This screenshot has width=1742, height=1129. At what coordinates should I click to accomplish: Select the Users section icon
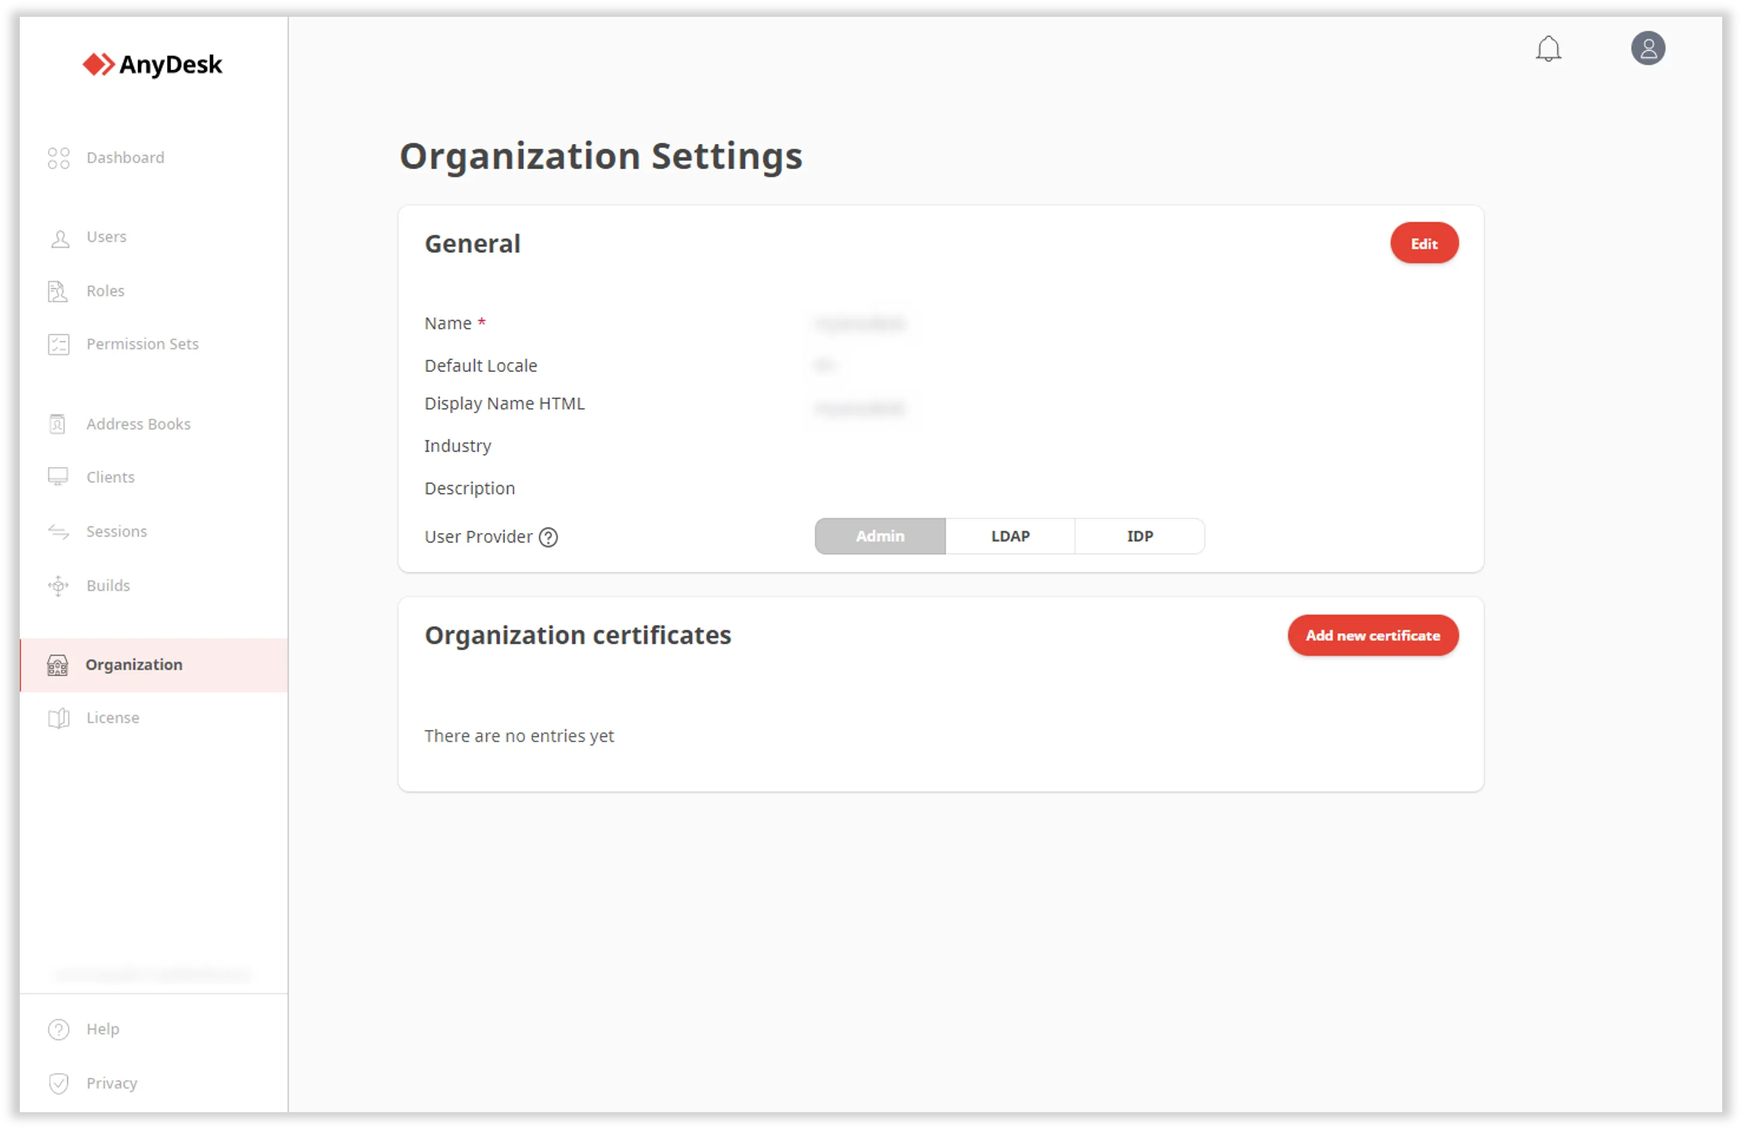(59, 236)
